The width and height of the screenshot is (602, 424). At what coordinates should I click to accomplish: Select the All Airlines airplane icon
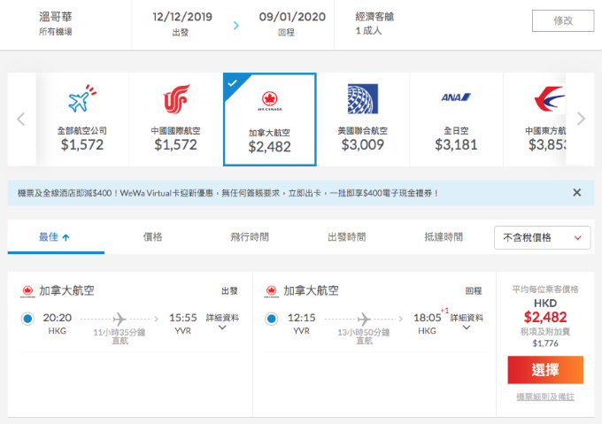tap(82, 99)
